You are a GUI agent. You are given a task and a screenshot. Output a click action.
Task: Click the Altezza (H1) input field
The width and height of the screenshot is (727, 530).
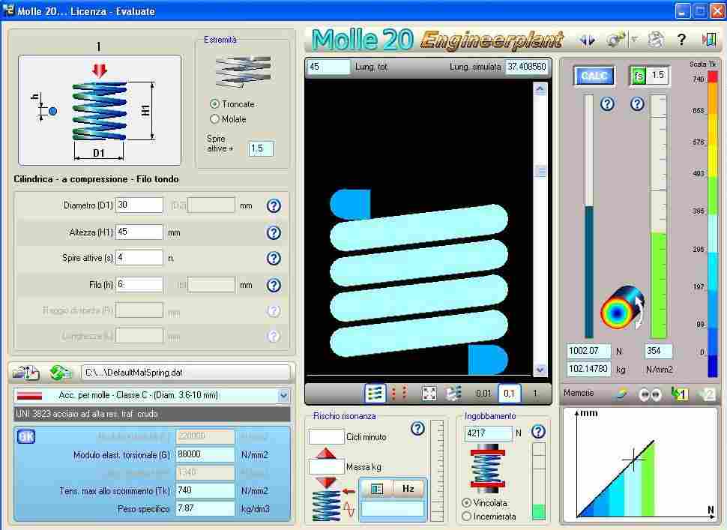click(139, 232)
